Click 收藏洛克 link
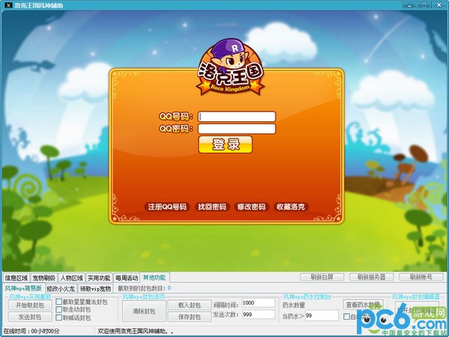 [291, 207]
